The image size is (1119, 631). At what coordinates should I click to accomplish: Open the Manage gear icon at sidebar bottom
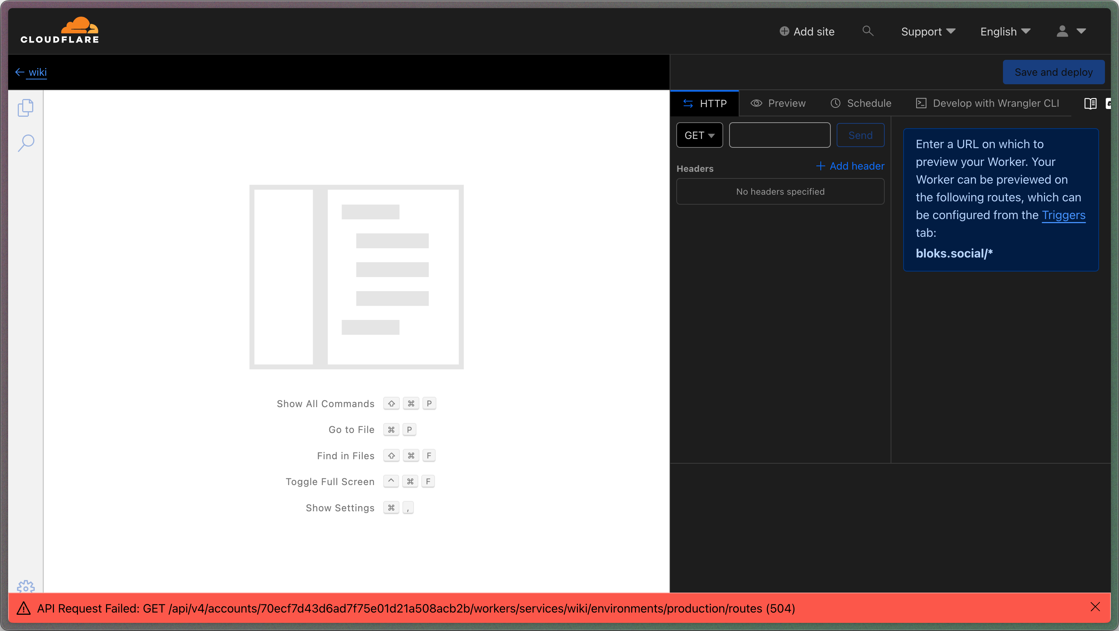click(25, 586)
